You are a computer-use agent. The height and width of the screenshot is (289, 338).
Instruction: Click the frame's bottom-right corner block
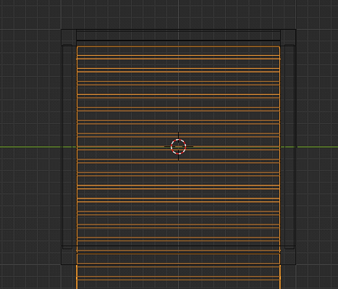tap(288, 256)
